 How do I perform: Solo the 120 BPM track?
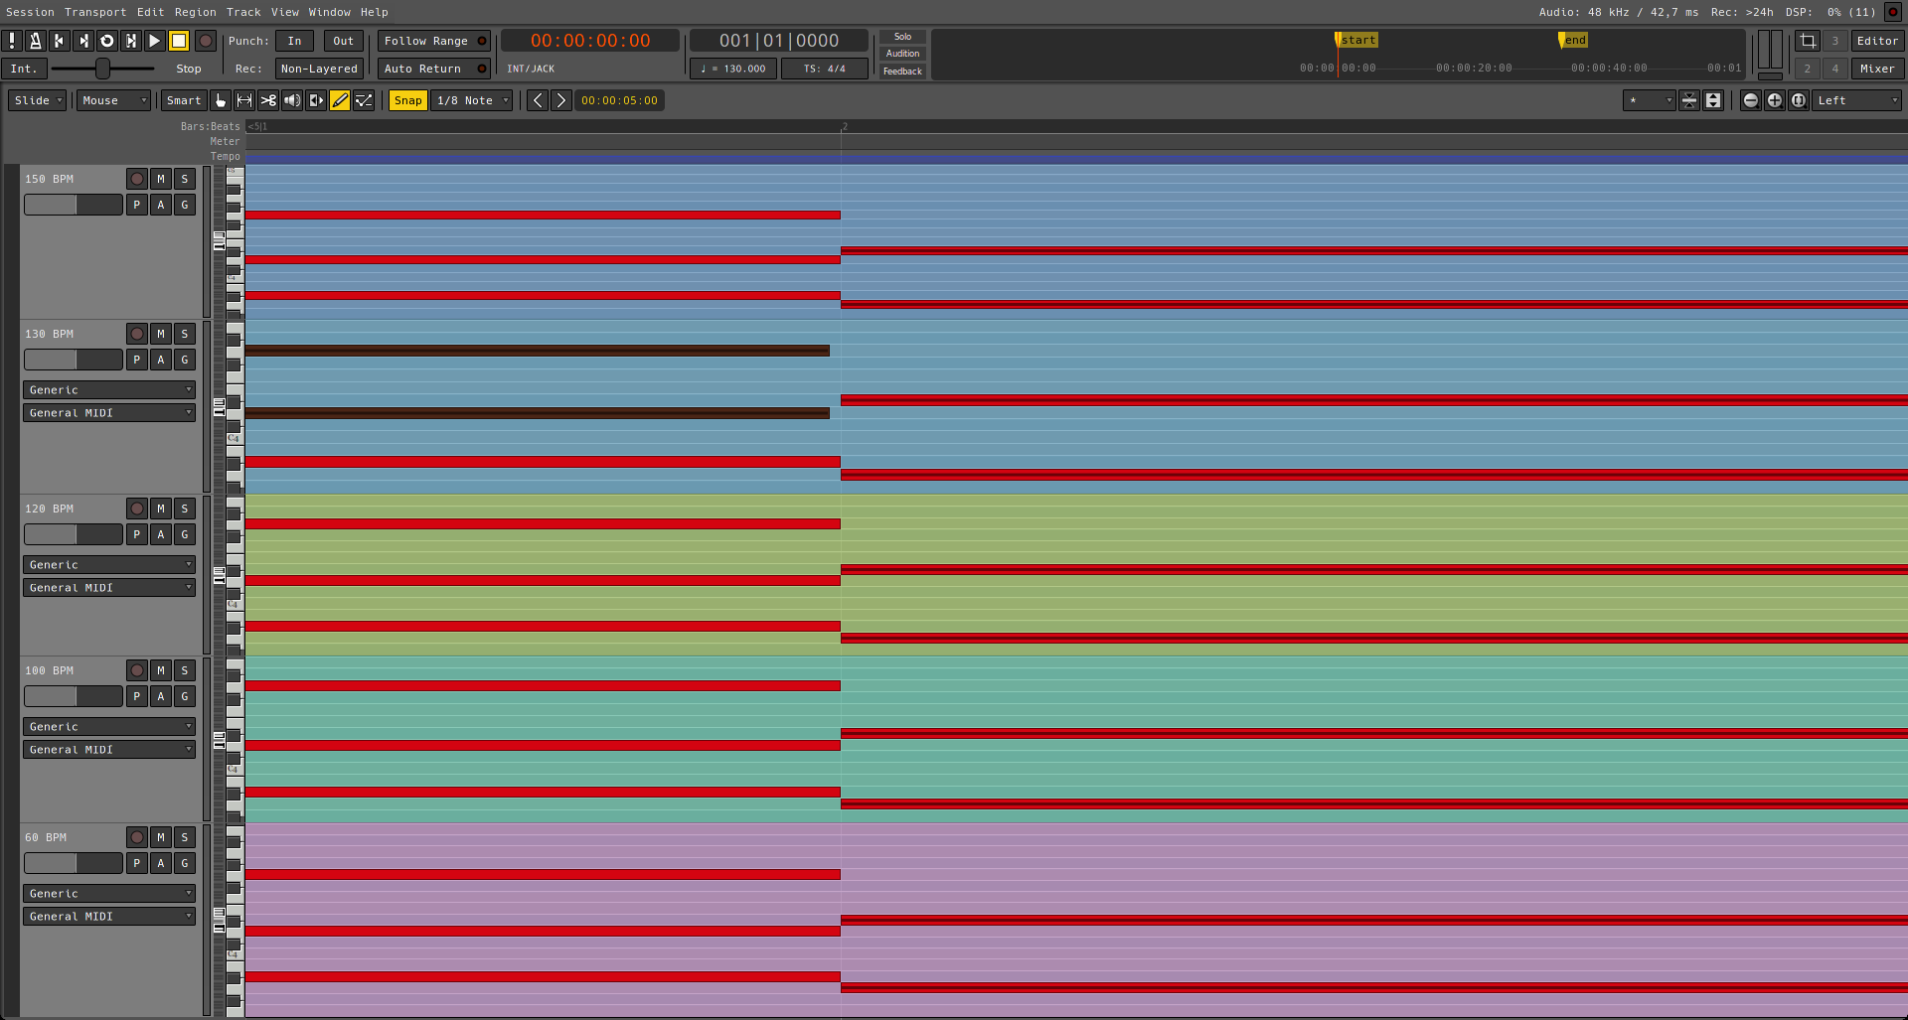(x=185, y=509)
